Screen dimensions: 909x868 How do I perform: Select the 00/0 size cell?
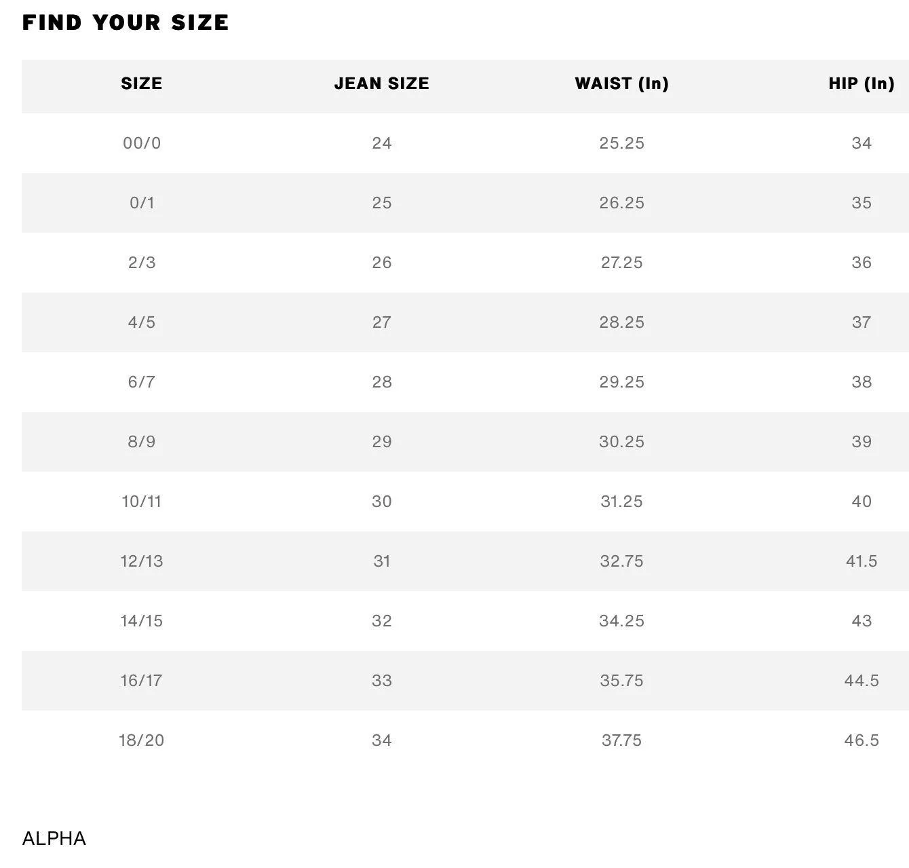(142, 143)
